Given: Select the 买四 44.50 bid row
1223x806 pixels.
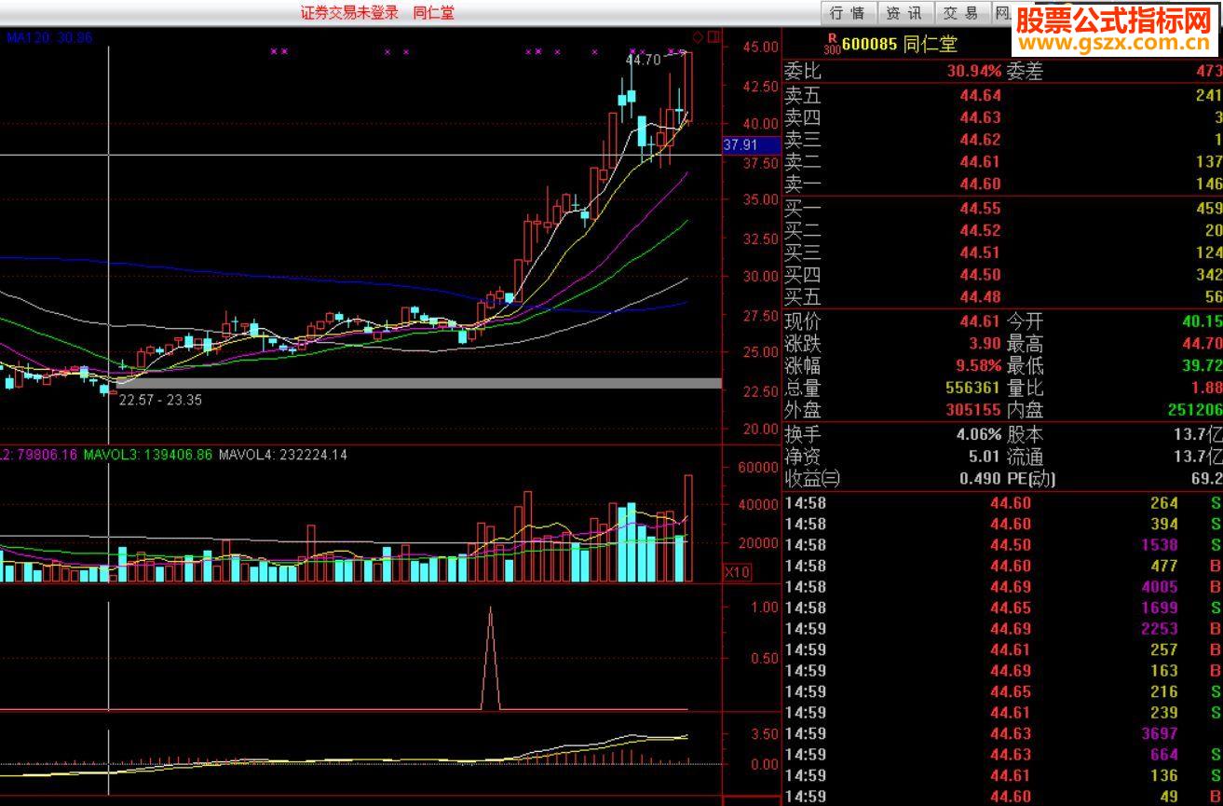Looking at the screenshot, I should point(1003,275).
